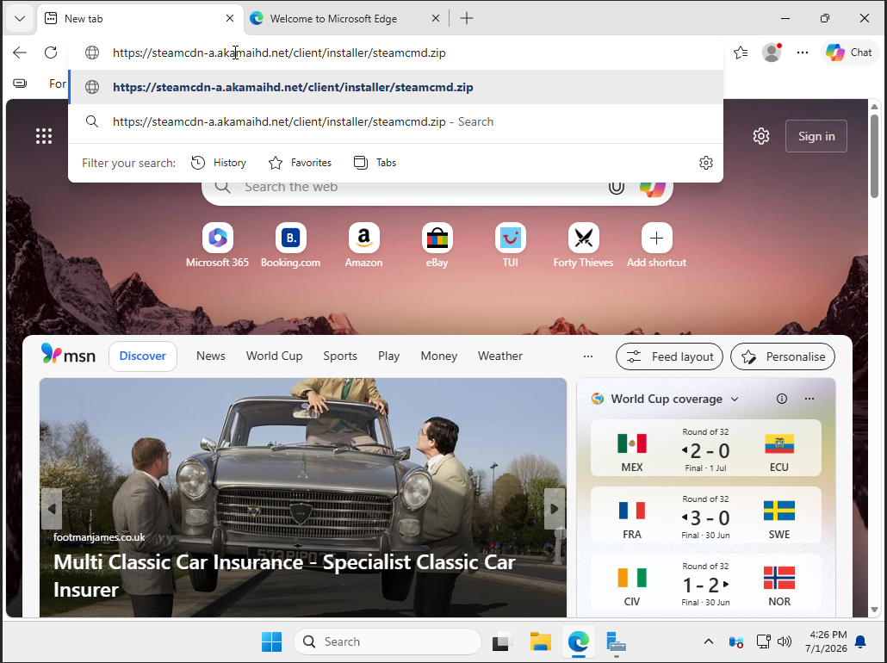Image resolution: width=887 pixels, height=663 pixels.
Task: Click Add shortcut plus tile
Action: click(x=656, y=246)
